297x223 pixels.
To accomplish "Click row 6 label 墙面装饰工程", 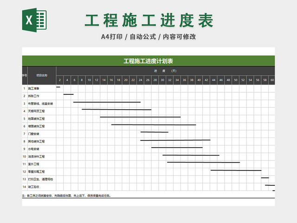I will (36, 126).
